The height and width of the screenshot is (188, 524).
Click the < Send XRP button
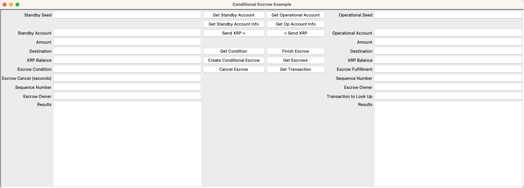pyautogui.click(x=295, y=33)
